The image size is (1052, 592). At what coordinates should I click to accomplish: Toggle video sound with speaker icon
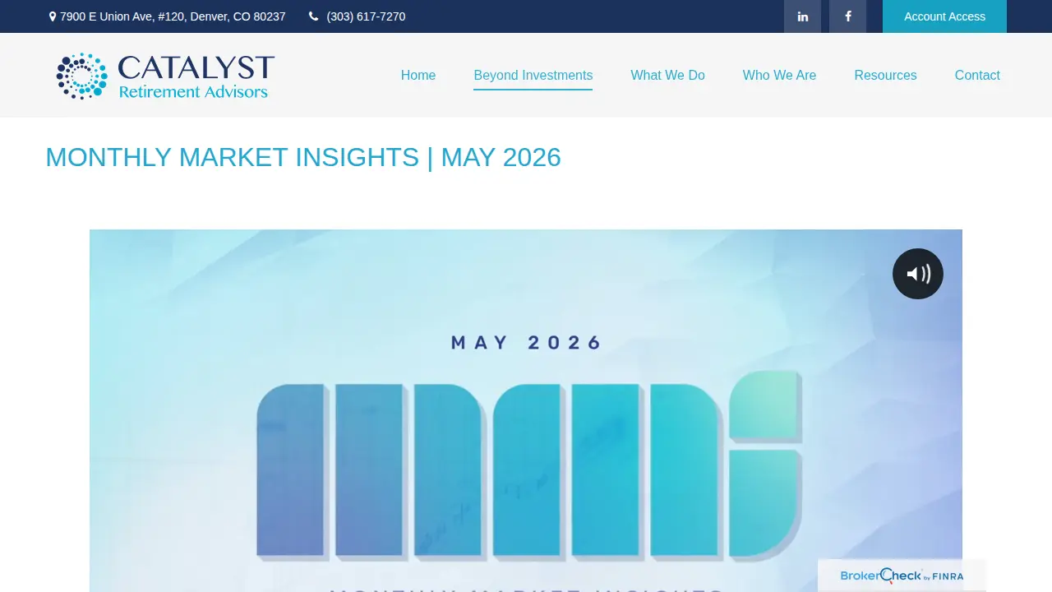(918, 274)
